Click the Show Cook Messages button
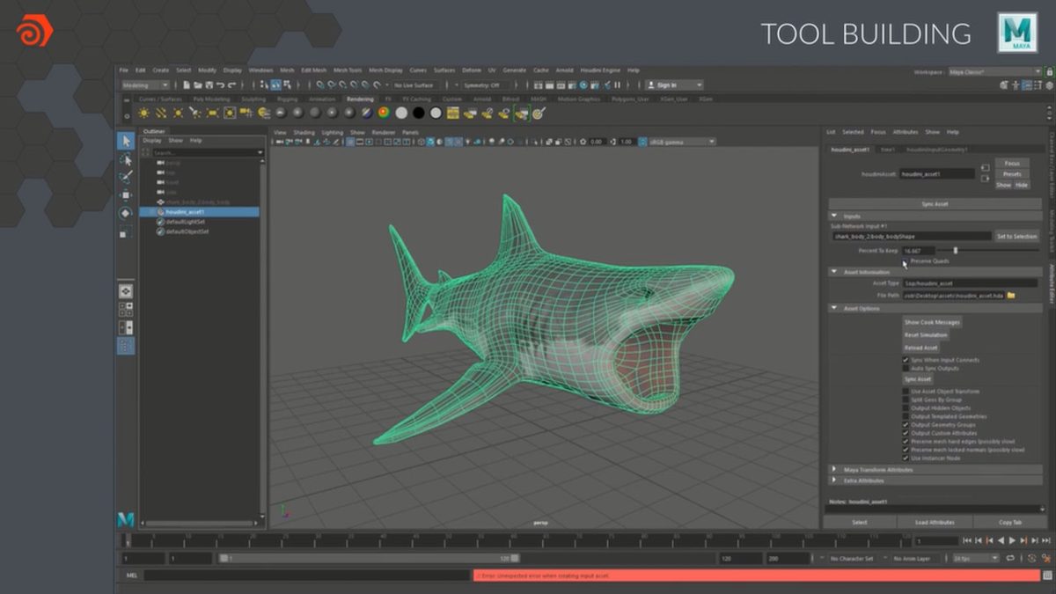Viewport: 1056px width, 594px height. point(932,322)
